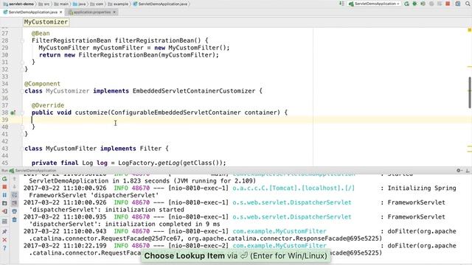
Task: Toggle Scroll to End in Run console
Action: click(14, 203)
